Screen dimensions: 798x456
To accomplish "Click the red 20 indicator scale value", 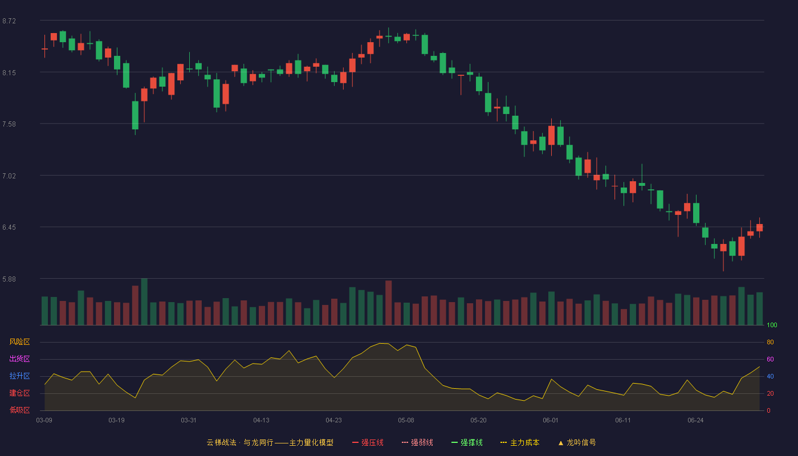I will [x=770, y=393].
